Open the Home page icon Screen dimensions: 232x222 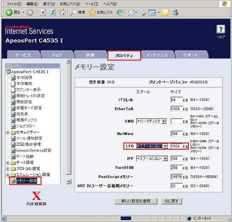62,12
